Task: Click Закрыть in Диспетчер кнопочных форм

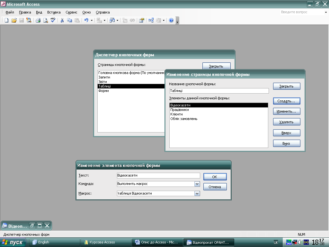Action: 216,66
